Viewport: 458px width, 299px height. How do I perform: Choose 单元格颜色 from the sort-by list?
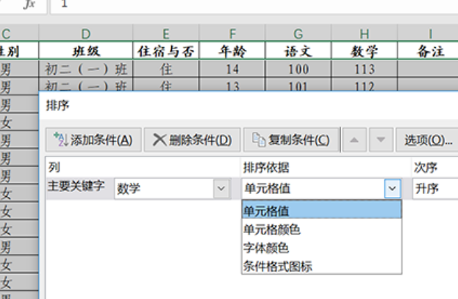point(321,229)
